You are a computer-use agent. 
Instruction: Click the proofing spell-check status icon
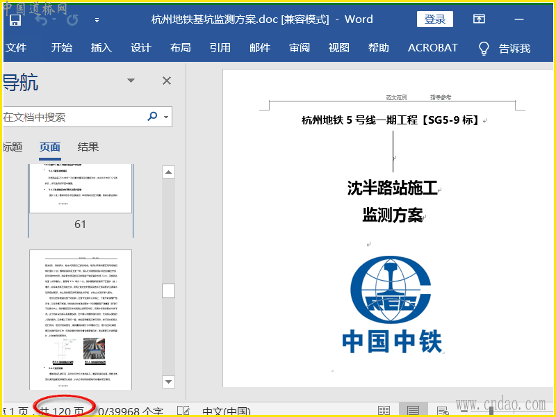click(183, 411)
